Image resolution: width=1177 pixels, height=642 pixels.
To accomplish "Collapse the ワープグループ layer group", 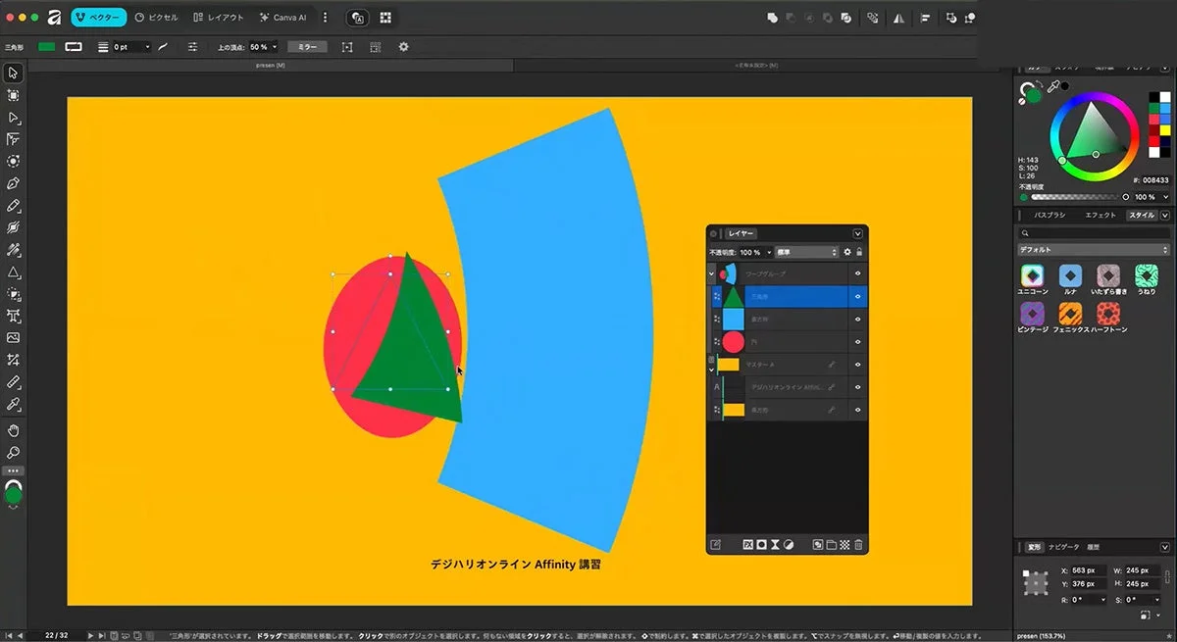I will click(710, 272).
